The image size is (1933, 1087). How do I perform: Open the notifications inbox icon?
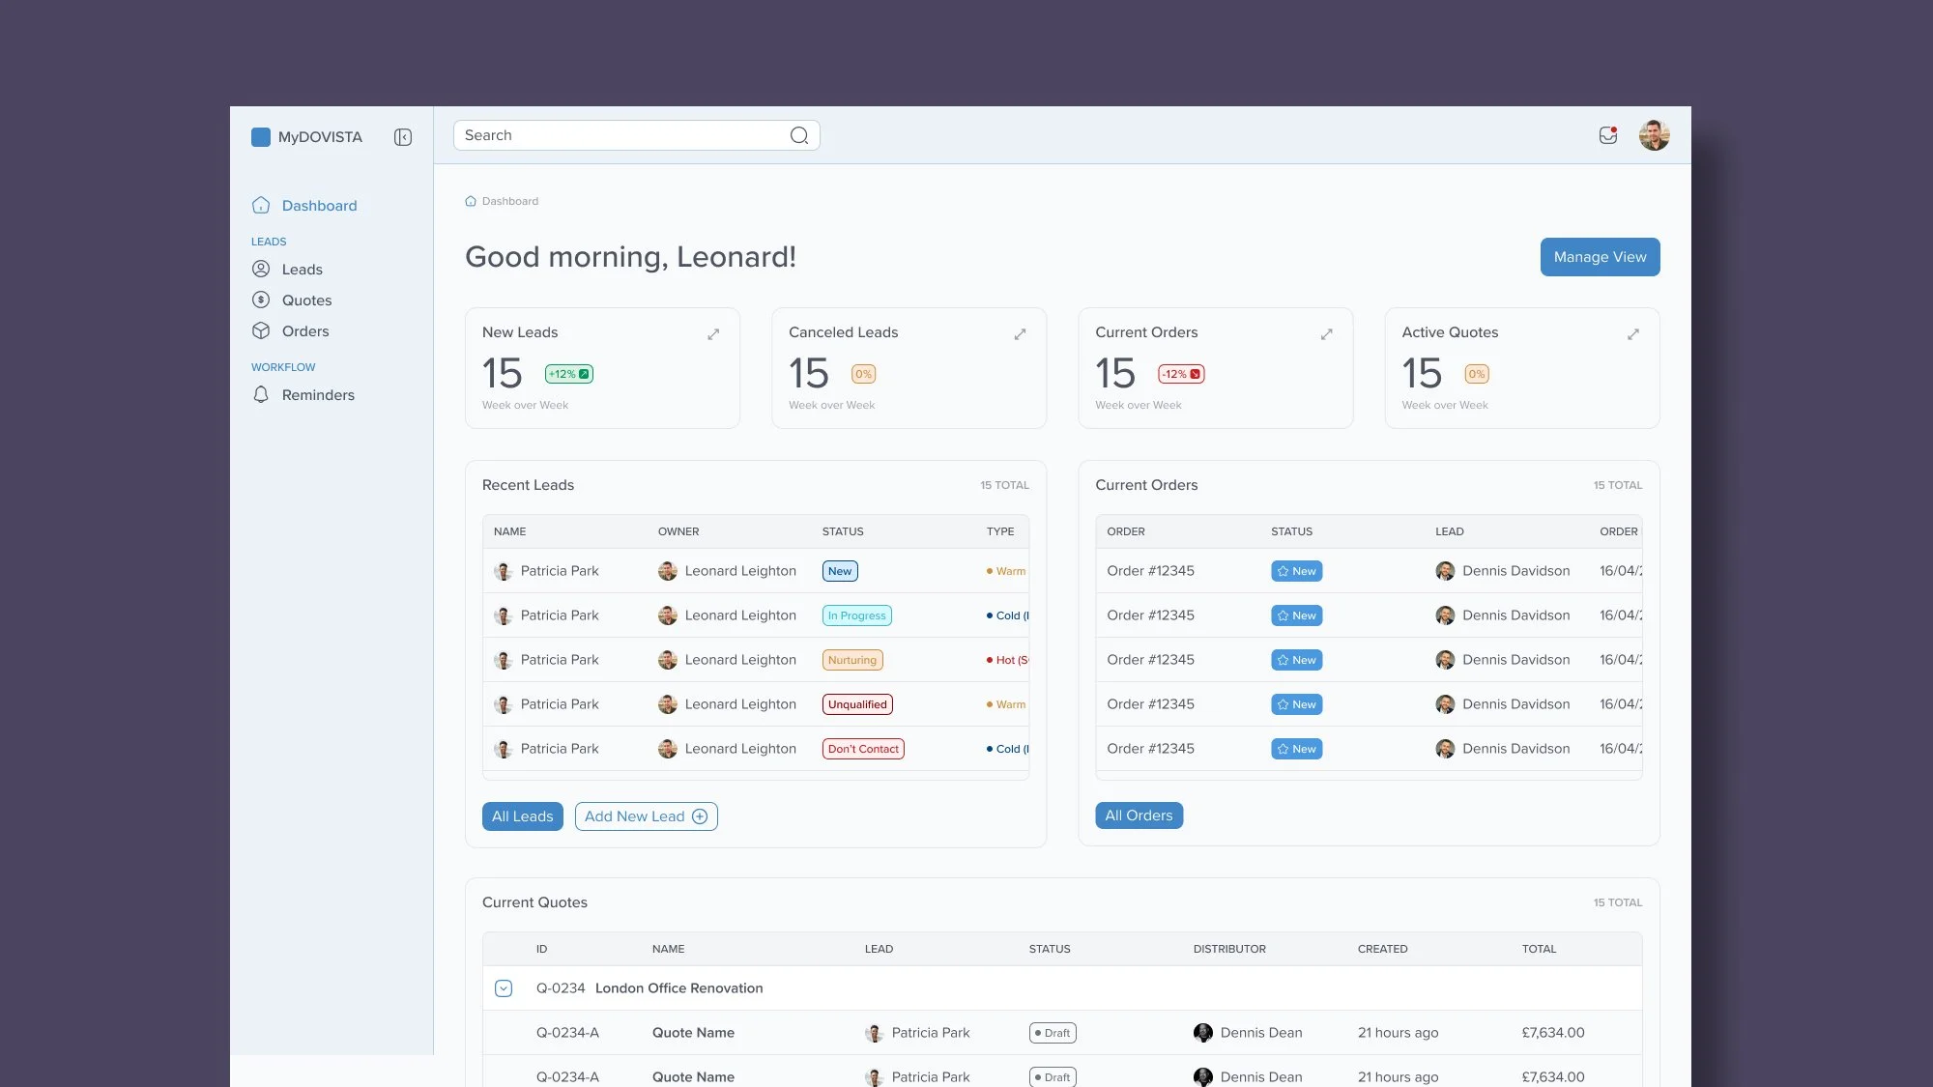(x=1608, y=135)
